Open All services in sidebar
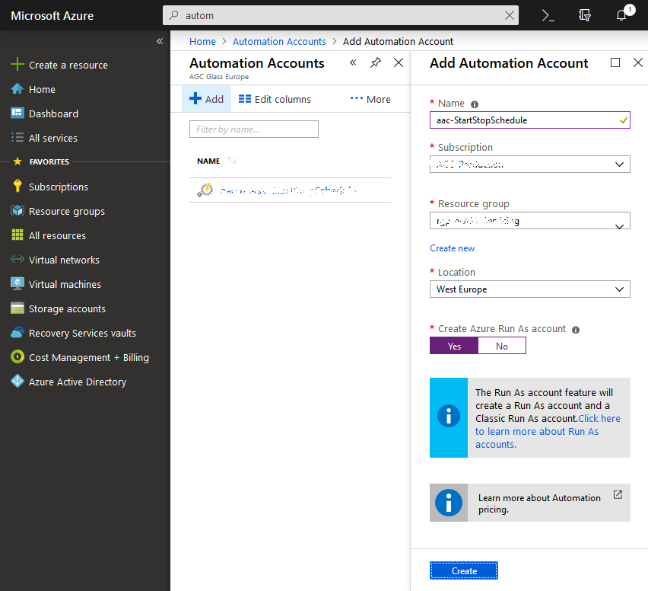Viewport: 648px width, 591px height. [x=53, y=138]
